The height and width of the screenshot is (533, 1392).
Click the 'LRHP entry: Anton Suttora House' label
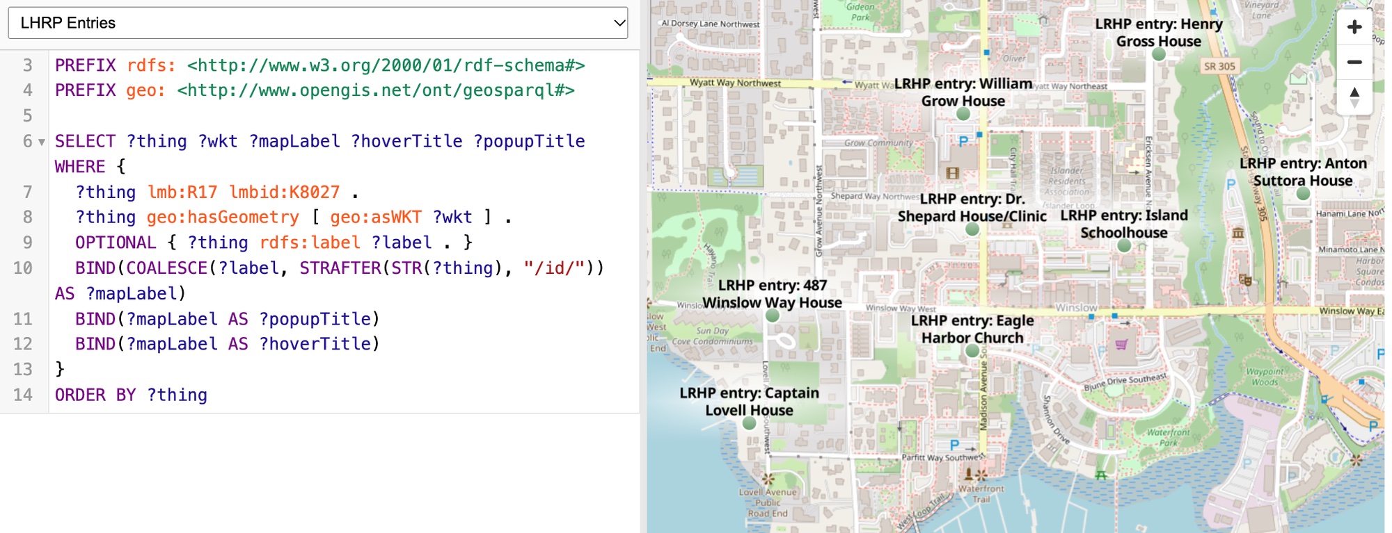[x=1304, y=172]
